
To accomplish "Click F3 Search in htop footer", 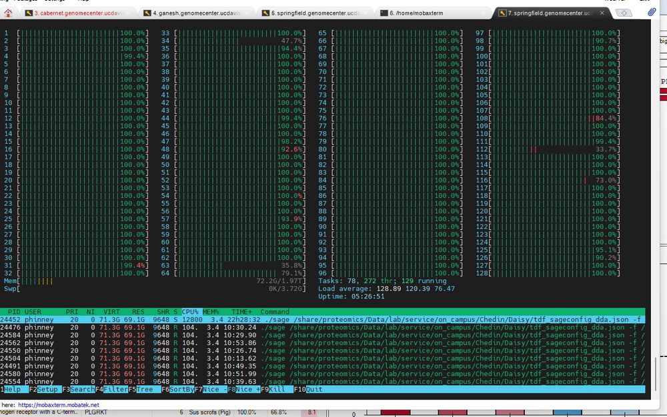I will point(79,390).
